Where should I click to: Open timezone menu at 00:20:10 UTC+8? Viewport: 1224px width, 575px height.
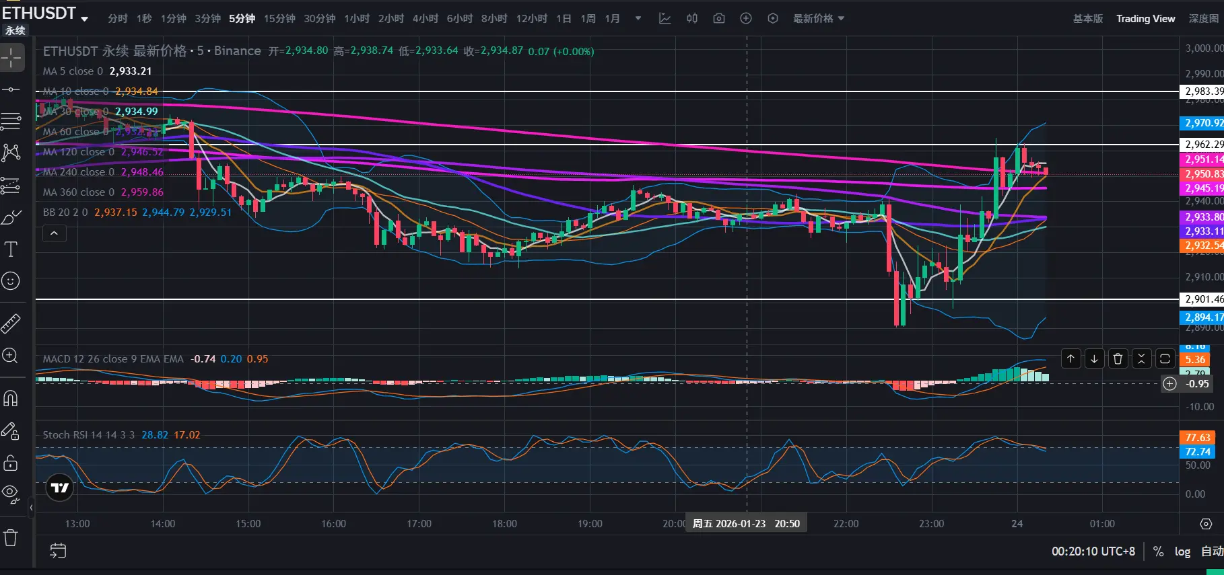[1093, 551]
